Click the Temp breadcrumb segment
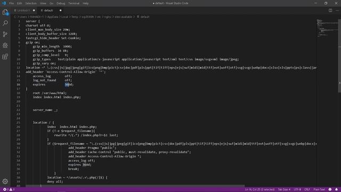341x192 pixels. [x=75, y=17]
